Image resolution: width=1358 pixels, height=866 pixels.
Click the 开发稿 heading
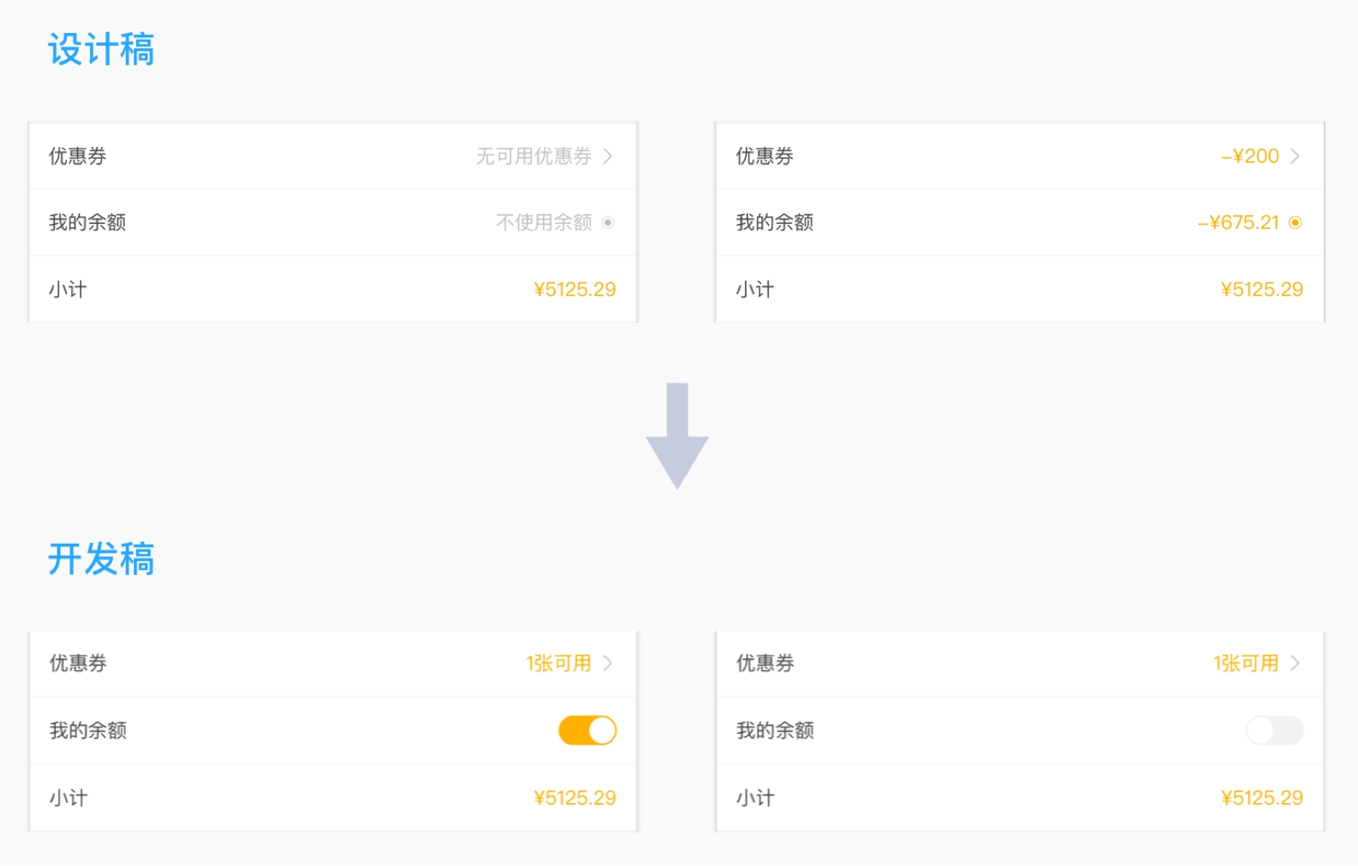coord(101,559)
